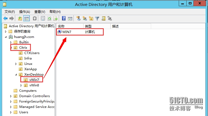Select the Citrix OU
Viewport: 208px width, 116px height.
23,48
